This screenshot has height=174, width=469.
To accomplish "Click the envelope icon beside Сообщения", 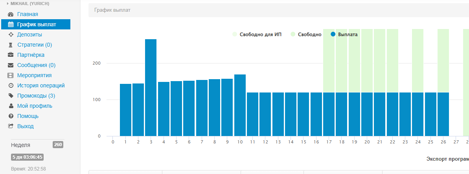I will click(x=11, y=65).
